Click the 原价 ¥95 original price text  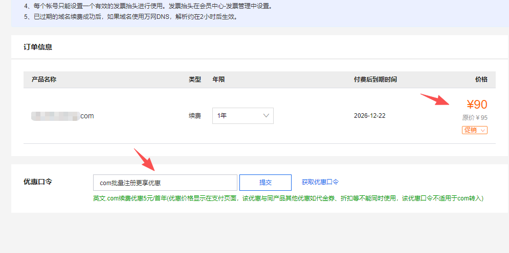[x=475, y=118]
